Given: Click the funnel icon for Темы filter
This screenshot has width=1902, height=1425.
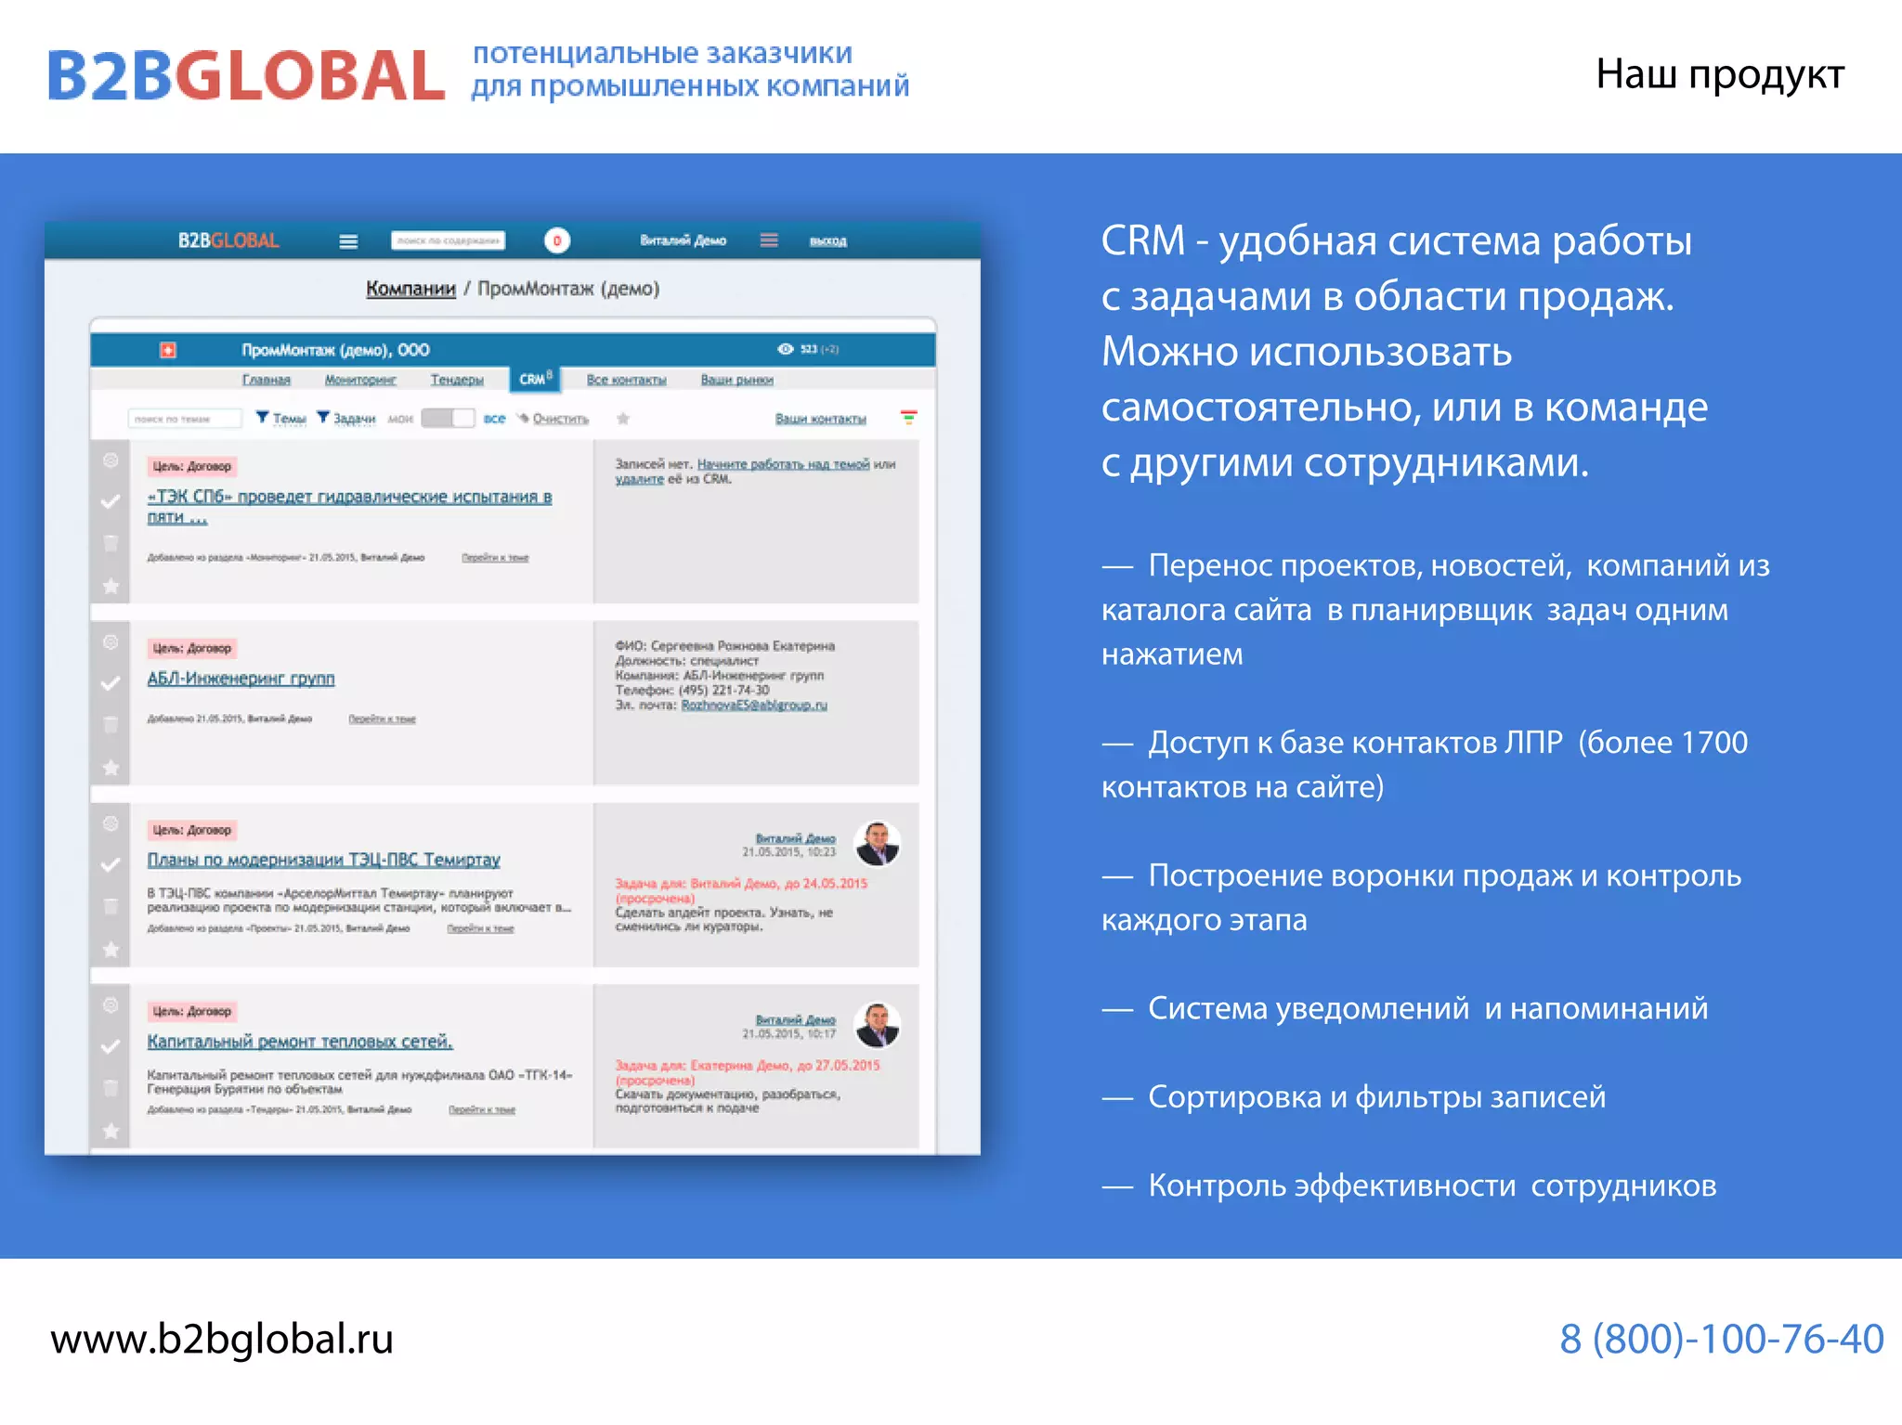Looking at the screenshot, I should (263, 417).
